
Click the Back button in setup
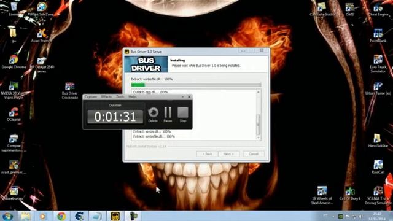(x=207, y=154)
